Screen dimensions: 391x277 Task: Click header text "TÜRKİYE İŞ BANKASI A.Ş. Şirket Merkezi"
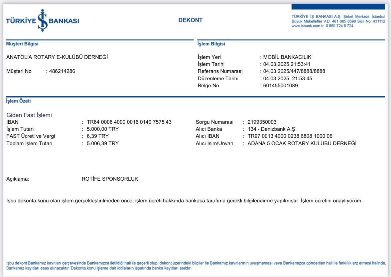331,17
